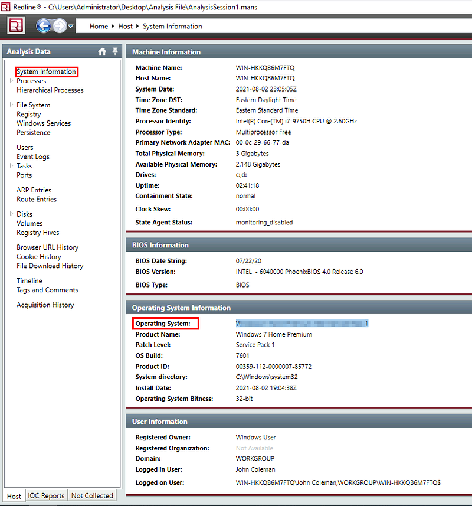This screenshot has height=506, width=472.
Task: Click Host in the breadcrumb
Action: point(126,26)
